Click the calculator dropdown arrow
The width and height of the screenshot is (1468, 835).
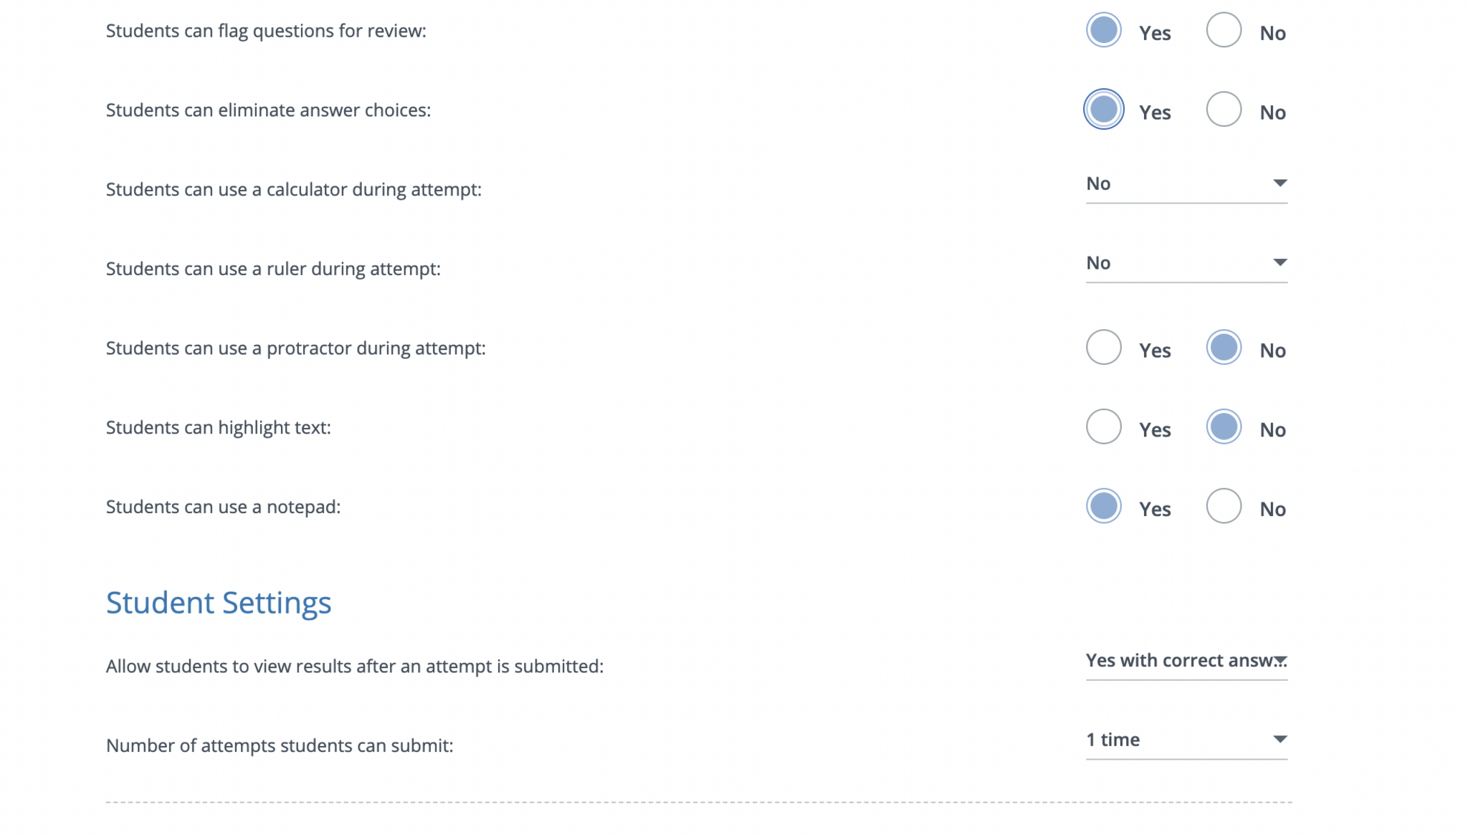click(1279, 183)
